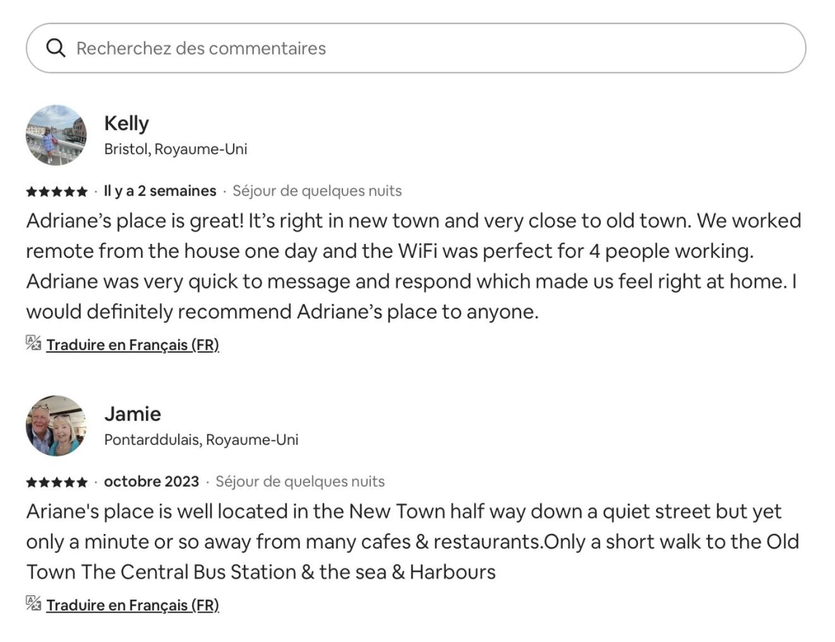Open Kelly's profile photo
The image size is (835, 642).
pos(56,135)
